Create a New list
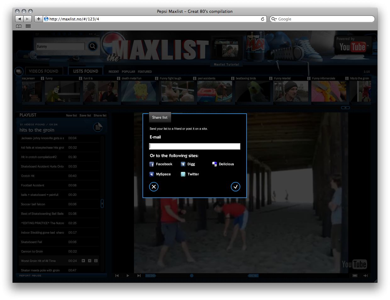This screenshot has width=390, height=300. tap(71, 116)
